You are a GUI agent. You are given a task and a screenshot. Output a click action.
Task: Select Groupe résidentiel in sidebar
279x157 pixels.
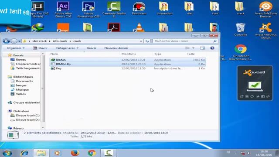[x=26, y=102]
